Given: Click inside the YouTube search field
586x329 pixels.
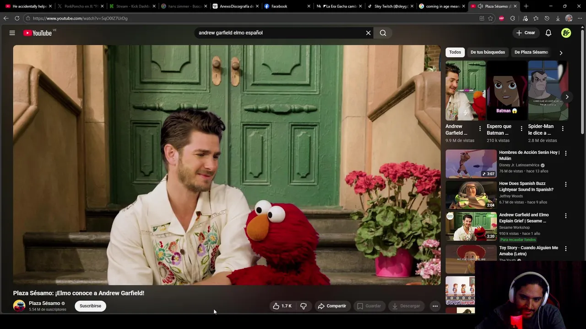Looking at the screenshot, I should (x=279, y=33).
